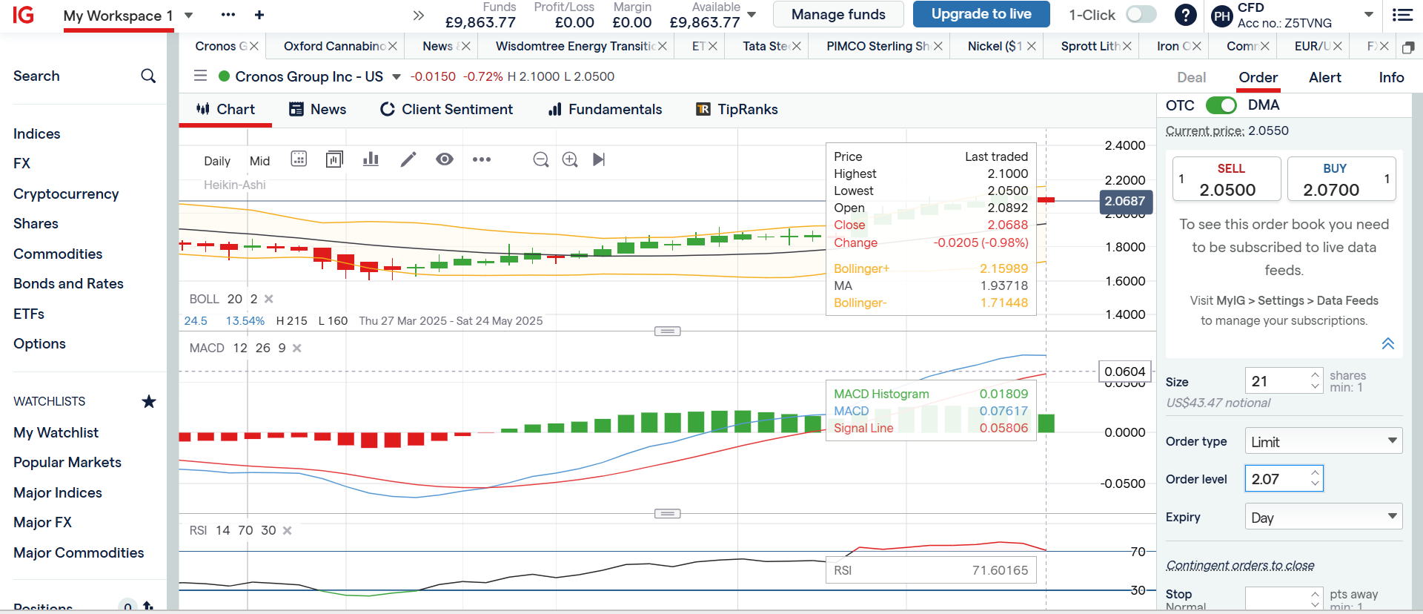1423x614 pixels.
Task: Close the Tata Steel tab
Action: point(796,46)
